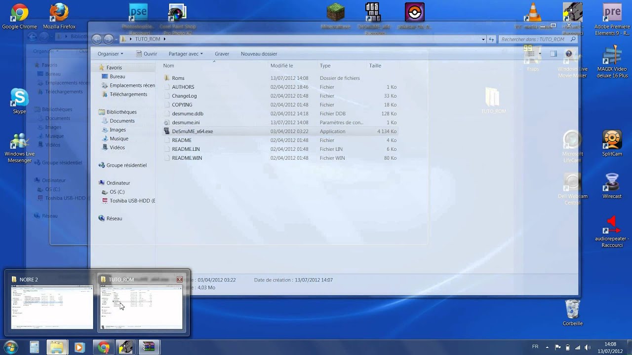Sort files by the Nom column
This screenshot has width=632, height=355.
point(168,66)
